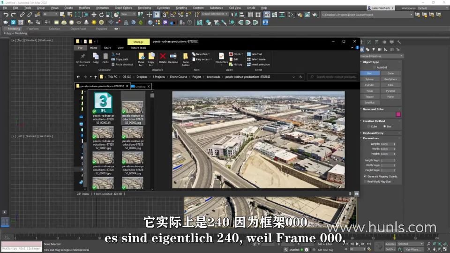Select the Cube creation method radio
Viewport: 450px width, 253px height.
click(x=369, y=126)
